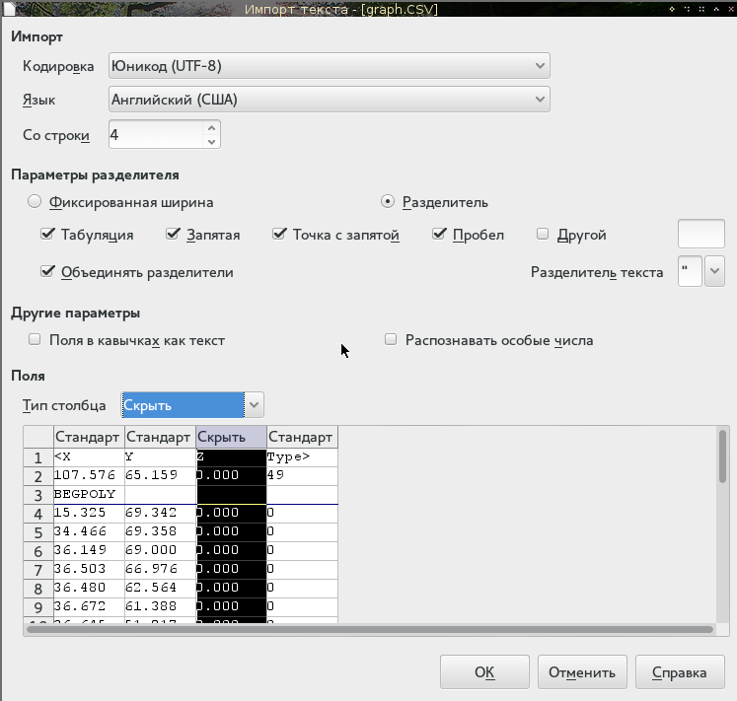737x701 pixels.
Task: Confirm import with the ОК button
Action: pyautogui.click(x=484, y=672)
